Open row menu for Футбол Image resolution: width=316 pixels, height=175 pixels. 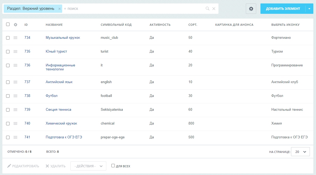15,96
